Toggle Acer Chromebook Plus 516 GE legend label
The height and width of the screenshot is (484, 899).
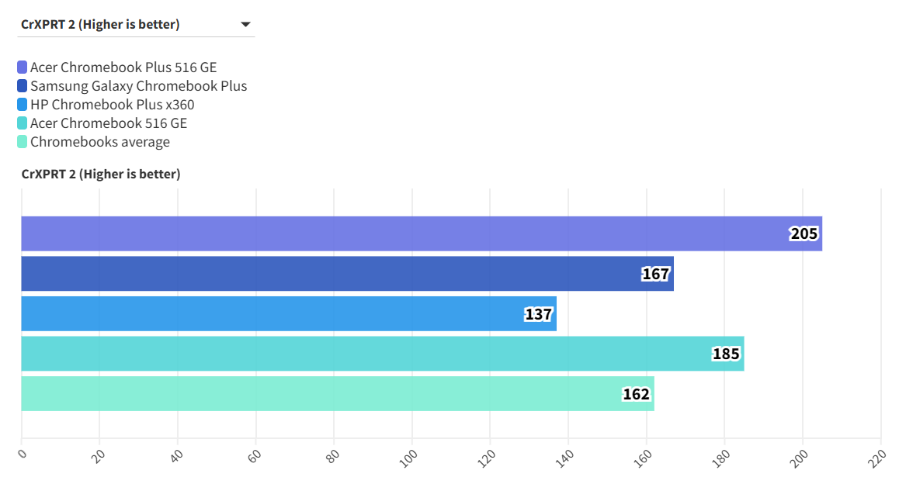point(123,67)
